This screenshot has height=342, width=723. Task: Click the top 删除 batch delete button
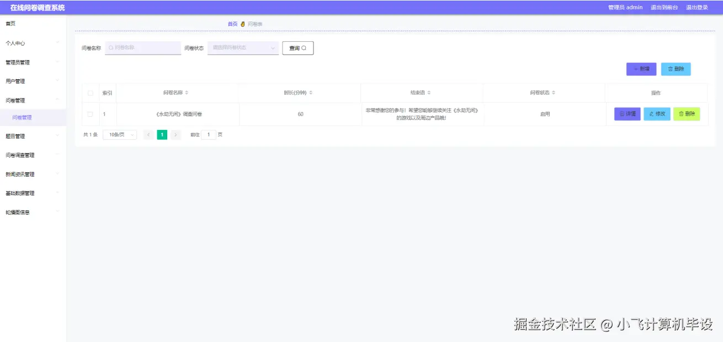[676, 69]
